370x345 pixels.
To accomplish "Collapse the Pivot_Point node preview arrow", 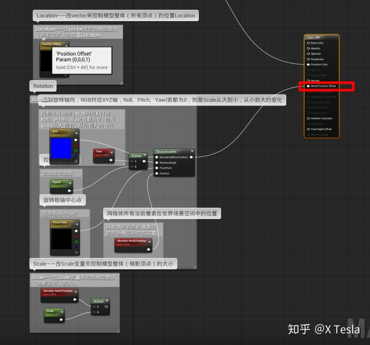I will pos(77,224).
